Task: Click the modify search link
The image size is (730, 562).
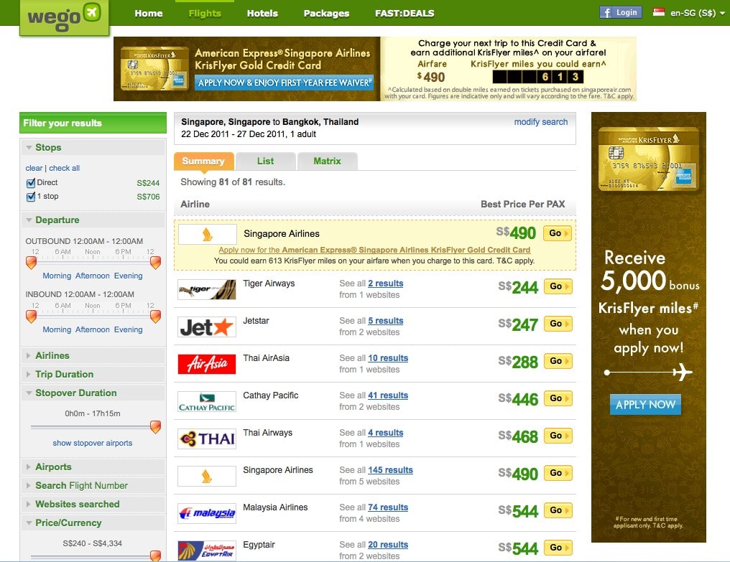Action: click(540, 122)
